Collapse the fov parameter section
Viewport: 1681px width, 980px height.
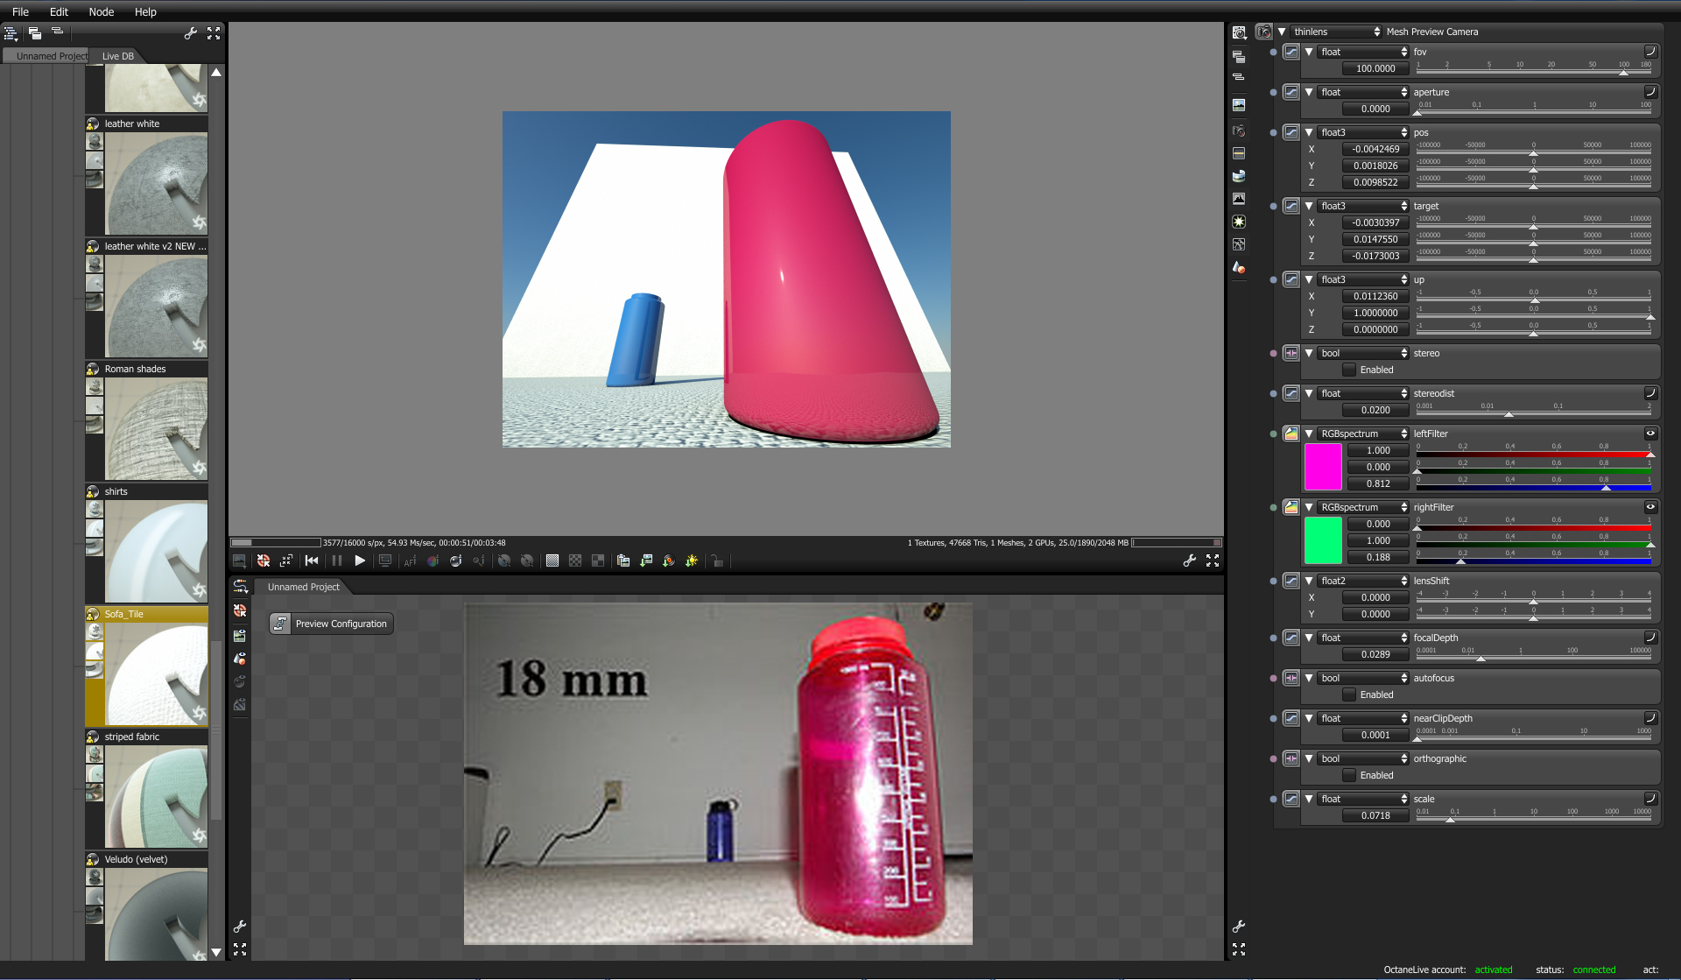tap(1309, 52)
